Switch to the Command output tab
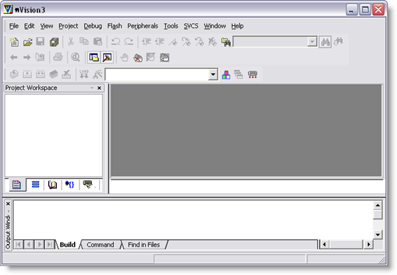 [101, 245]
